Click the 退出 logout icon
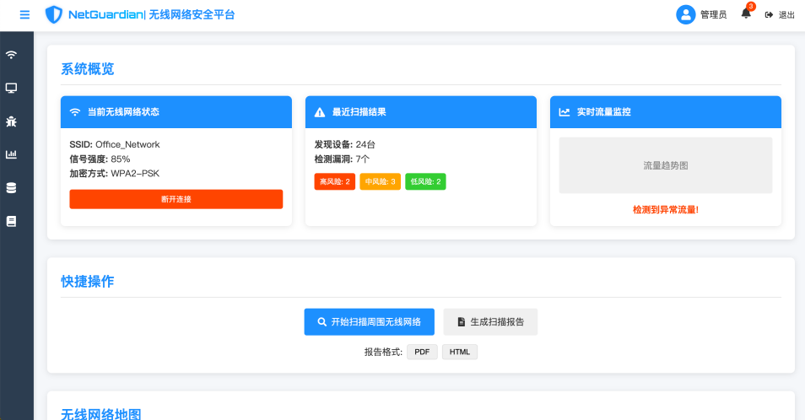Viewport: 805px width, 420px height. coord(769,15)
